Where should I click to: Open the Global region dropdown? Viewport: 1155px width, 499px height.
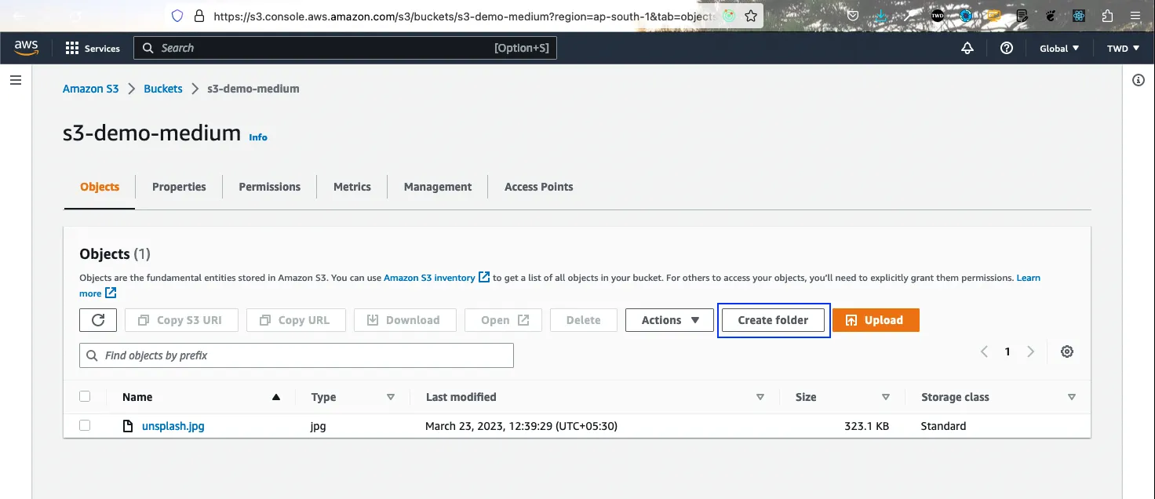tap(1059, 48)
